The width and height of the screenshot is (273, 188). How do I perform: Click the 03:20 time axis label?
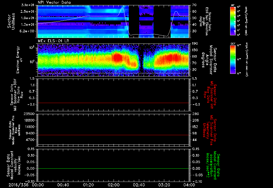tap(164, 185)
